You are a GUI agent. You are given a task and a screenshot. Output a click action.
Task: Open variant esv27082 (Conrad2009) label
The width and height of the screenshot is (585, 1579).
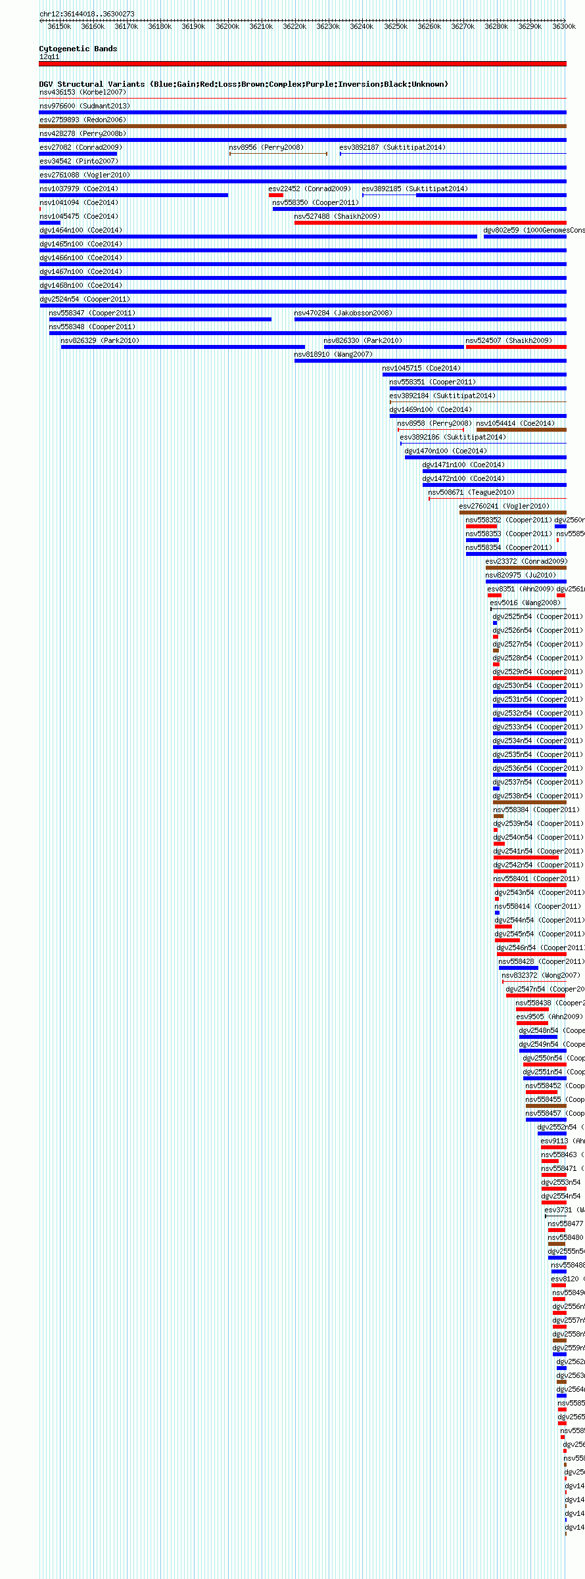tap(81, 147)
